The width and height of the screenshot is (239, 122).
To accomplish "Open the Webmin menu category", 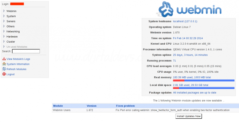I will [11, 11].
